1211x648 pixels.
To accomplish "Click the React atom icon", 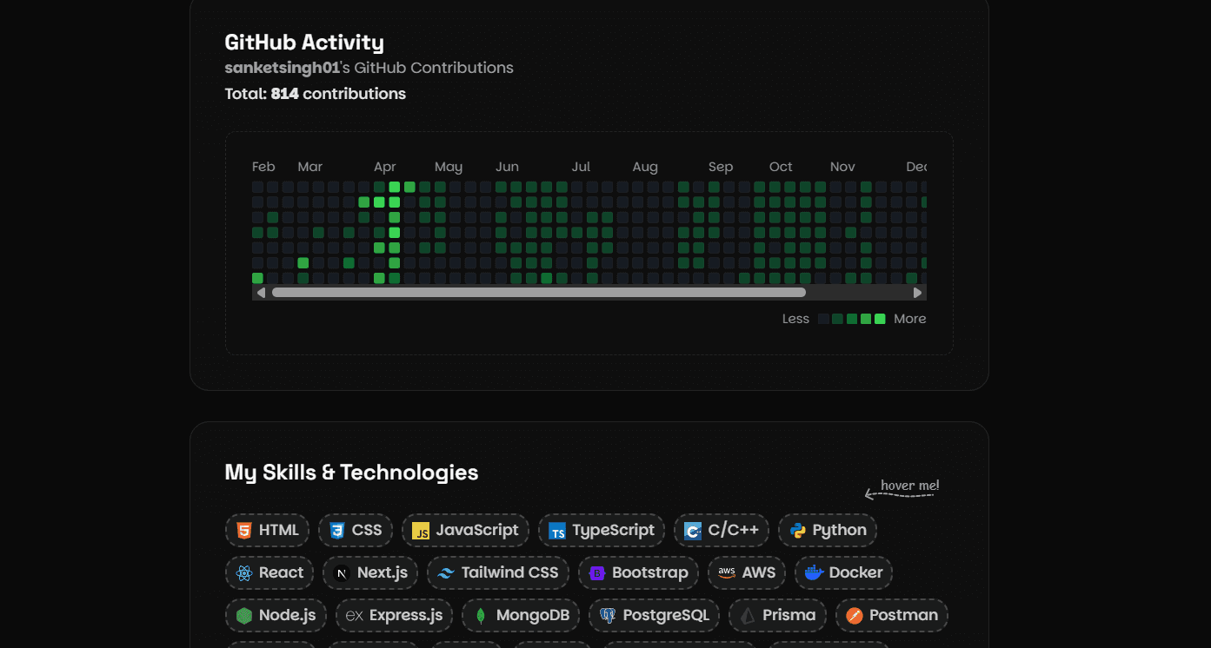I will [243, 573].
